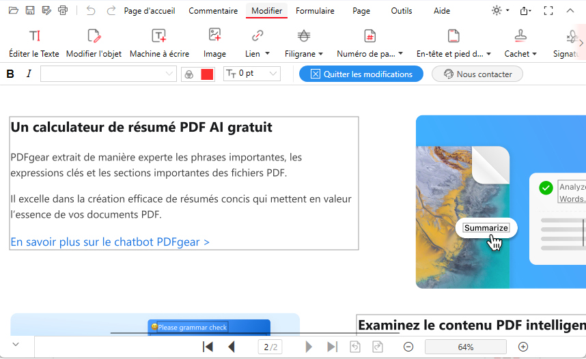Undo the last action
This screenshot has width=586, height=359.
(91, 10)
